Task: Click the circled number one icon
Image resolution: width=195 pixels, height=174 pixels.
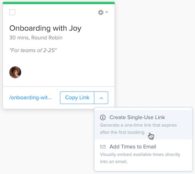Action: 103,117
